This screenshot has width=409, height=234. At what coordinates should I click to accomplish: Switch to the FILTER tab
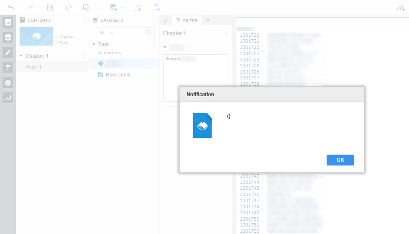pyautogui.click(x=187, y=20)
